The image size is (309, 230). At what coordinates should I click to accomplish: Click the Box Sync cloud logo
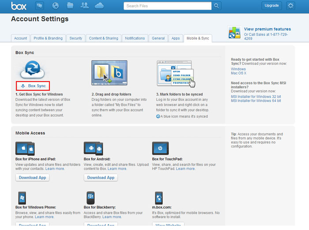tap(32, 70)
